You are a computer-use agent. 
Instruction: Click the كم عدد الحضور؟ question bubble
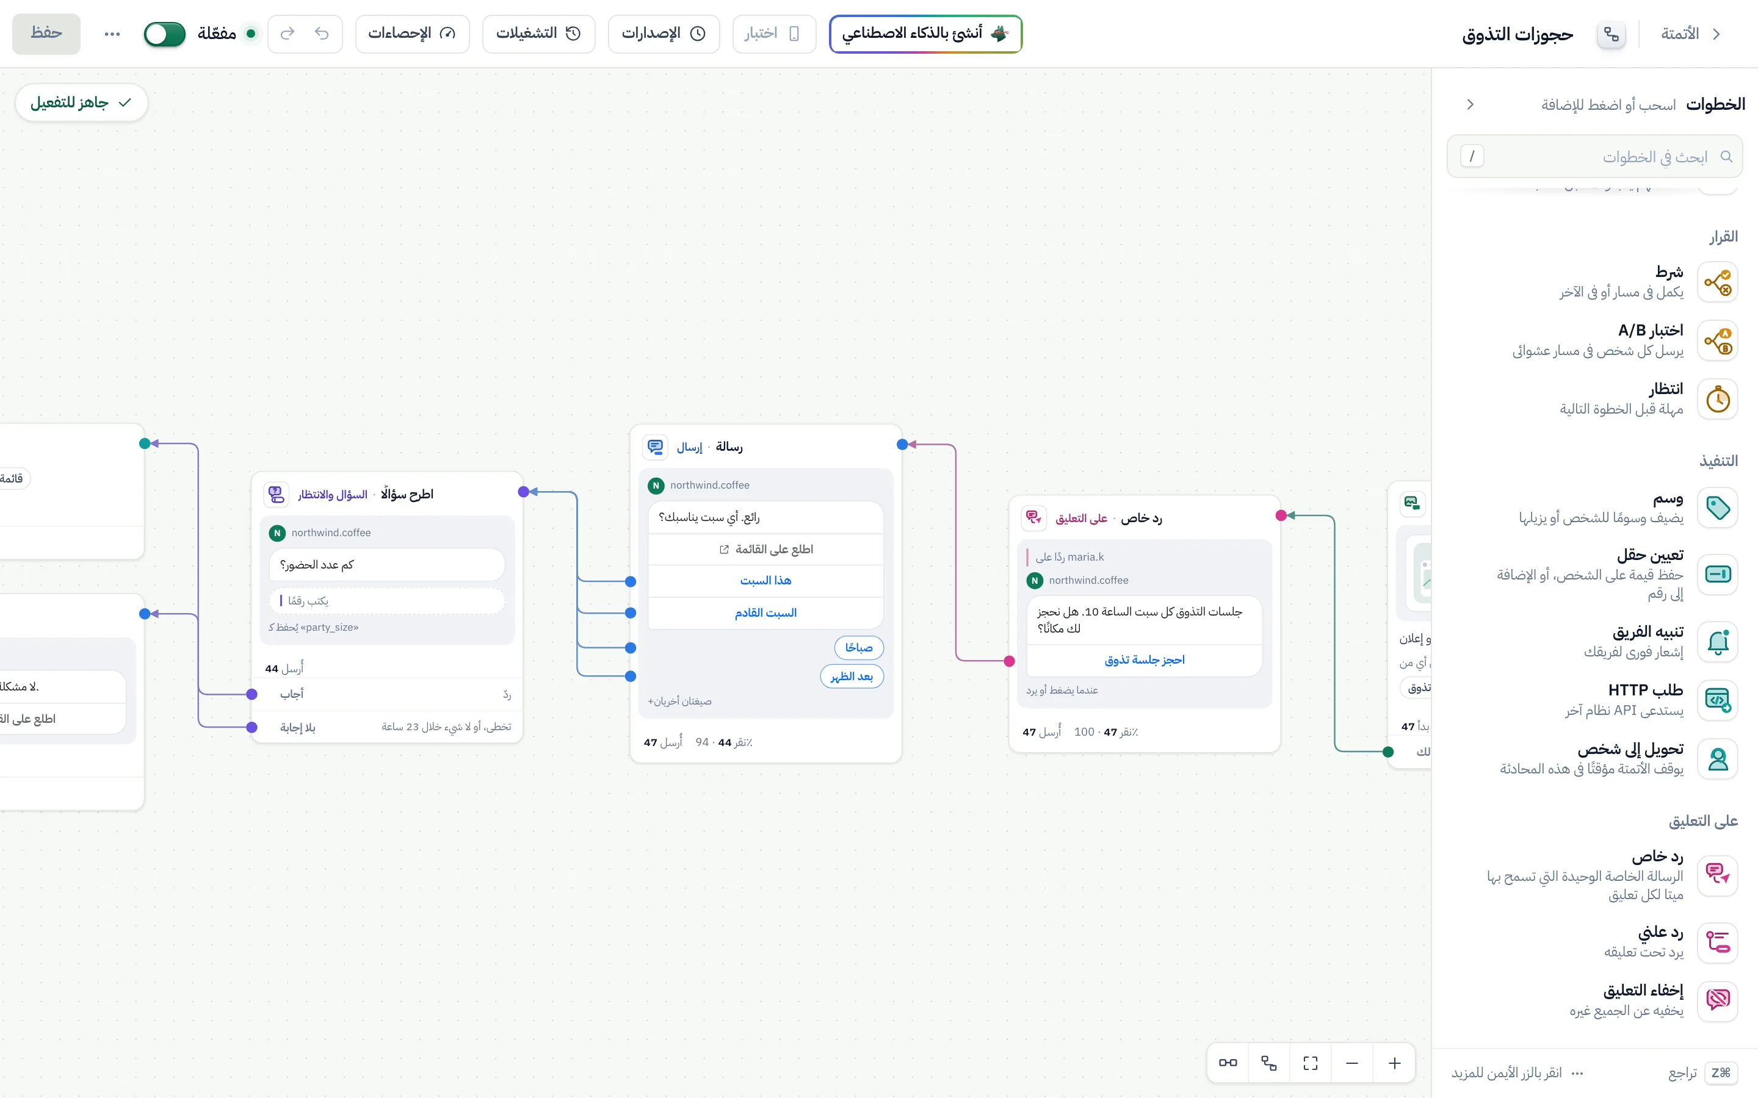[x=387, y=565]
